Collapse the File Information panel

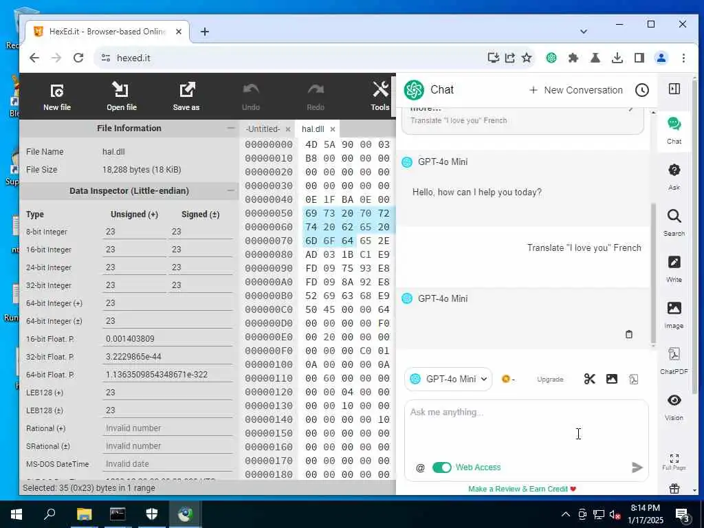tap(231, 128)
